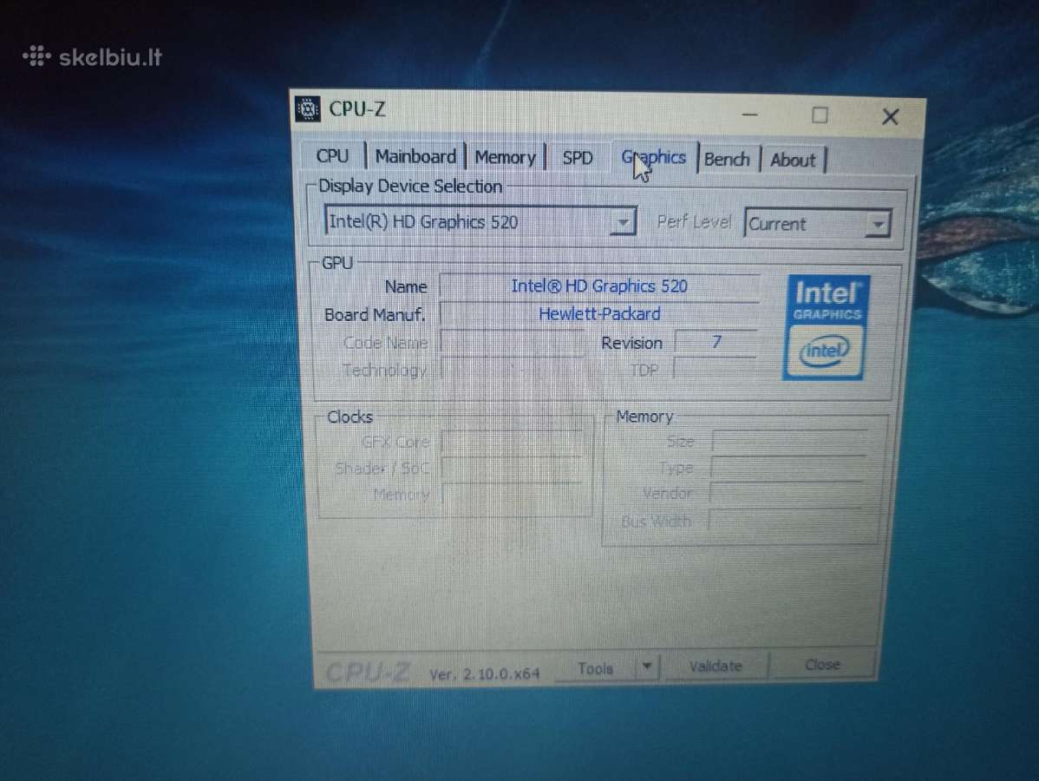Image resolution: width=1039 pixels, height=781 pixels.
Task: Click the Shader / SoC clock field
Action: [x=513, y=468]
